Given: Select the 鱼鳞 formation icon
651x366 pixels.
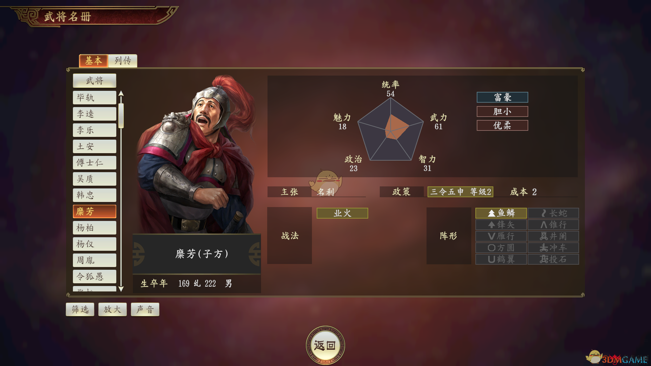Looking at the screenshot, I should pos(501,213).
